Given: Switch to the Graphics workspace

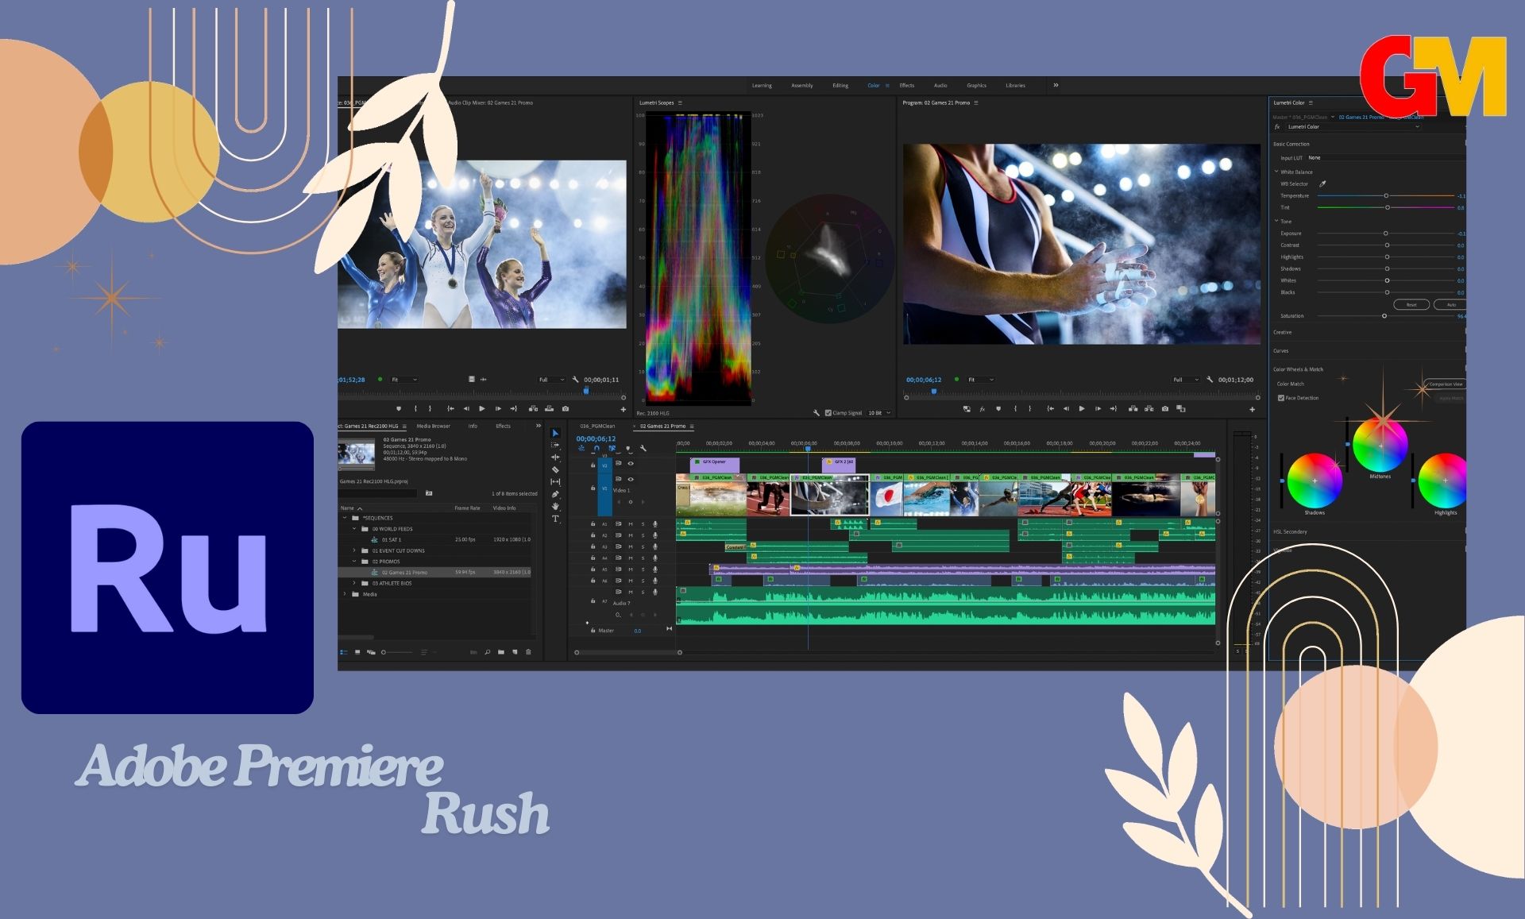Looking at the screenshot, I should click(976, 85).
